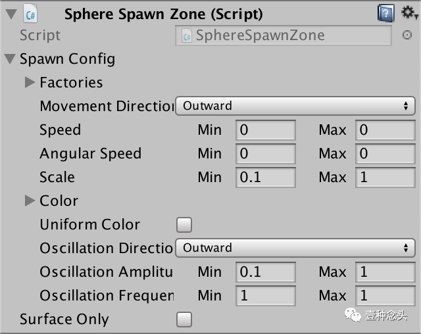The height and width of the screenshot is (334, 421).
Task: Open the component settings gear menu
Action: (408, 13)
